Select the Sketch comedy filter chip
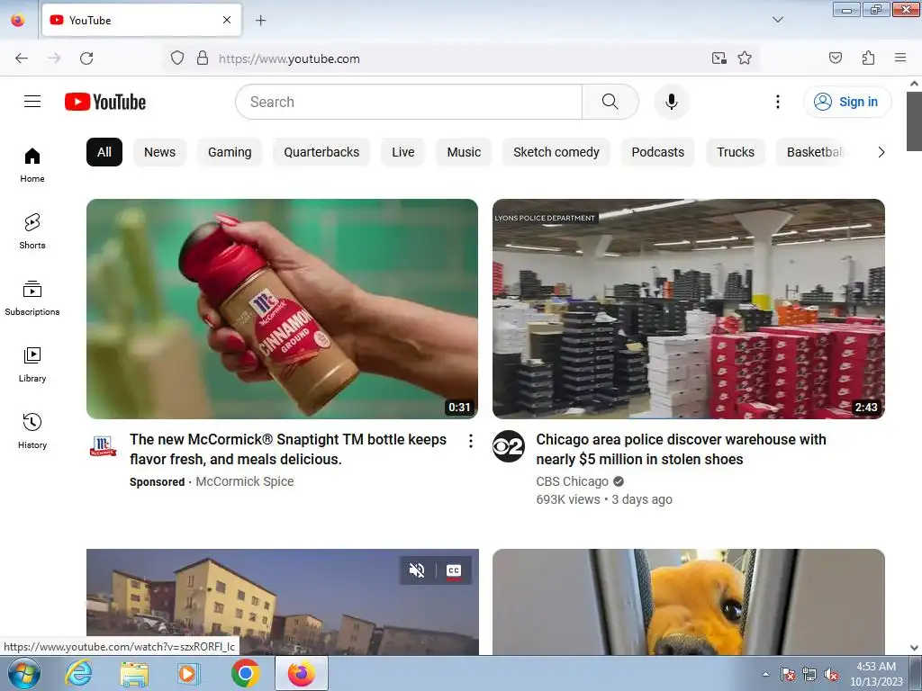922x691 pixels. click(x=556, y=152)
